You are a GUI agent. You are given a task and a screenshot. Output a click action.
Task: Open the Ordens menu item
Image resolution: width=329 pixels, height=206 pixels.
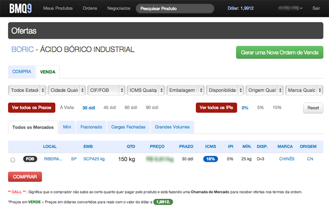(x=90, y=9)
